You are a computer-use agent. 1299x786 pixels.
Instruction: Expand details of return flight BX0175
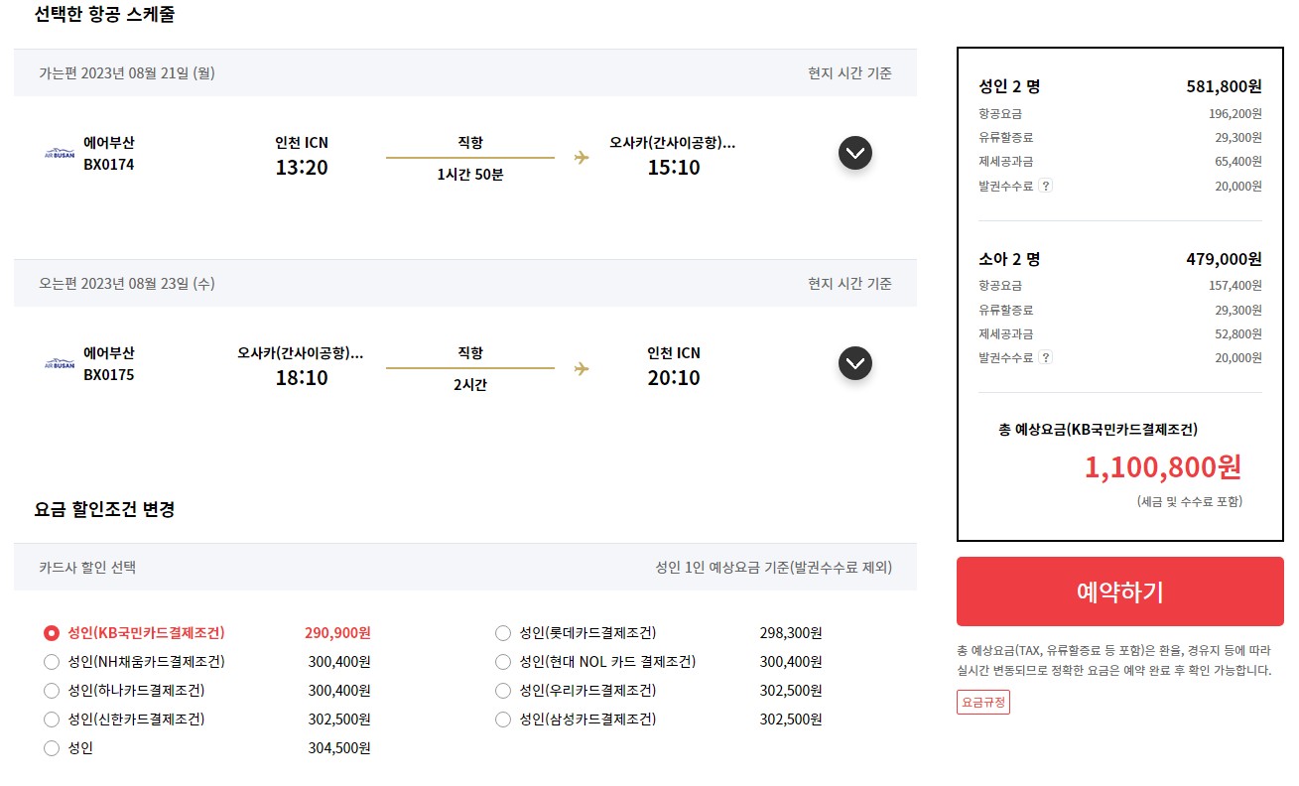854,363
